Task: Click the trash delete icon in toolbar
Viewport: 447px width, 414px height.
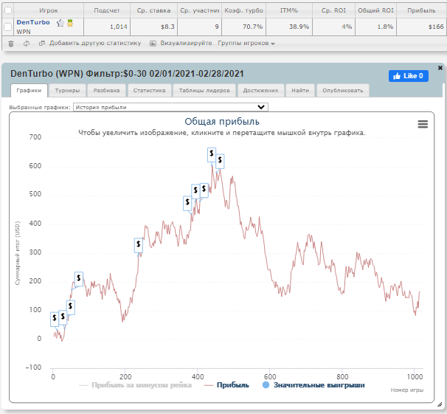Action: click(x=11, y=44)
